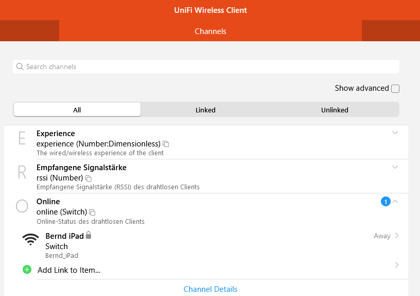Copy the online channel ID icon
Screen dimensions: 420x296
tap(92, 212)
